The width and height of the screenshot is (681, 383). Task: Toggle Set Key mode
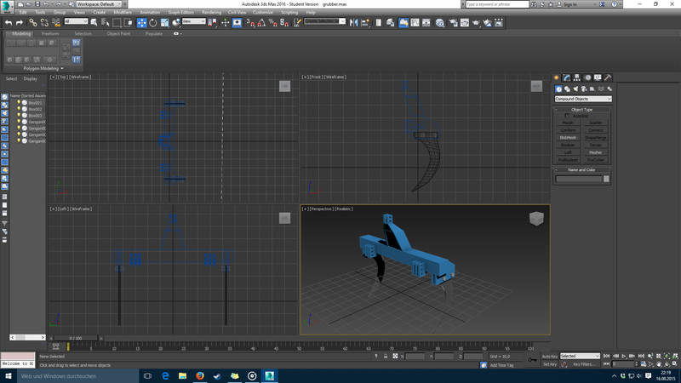tap(550, 364)
